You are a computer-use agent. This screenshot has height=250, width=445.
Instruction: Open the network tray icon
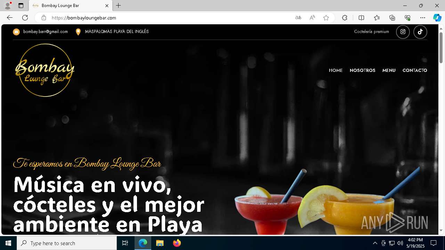[392, 243]
